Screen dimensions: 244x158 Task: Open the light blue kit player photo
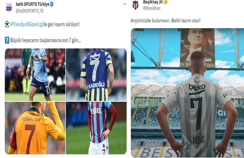tap(35, 75)
